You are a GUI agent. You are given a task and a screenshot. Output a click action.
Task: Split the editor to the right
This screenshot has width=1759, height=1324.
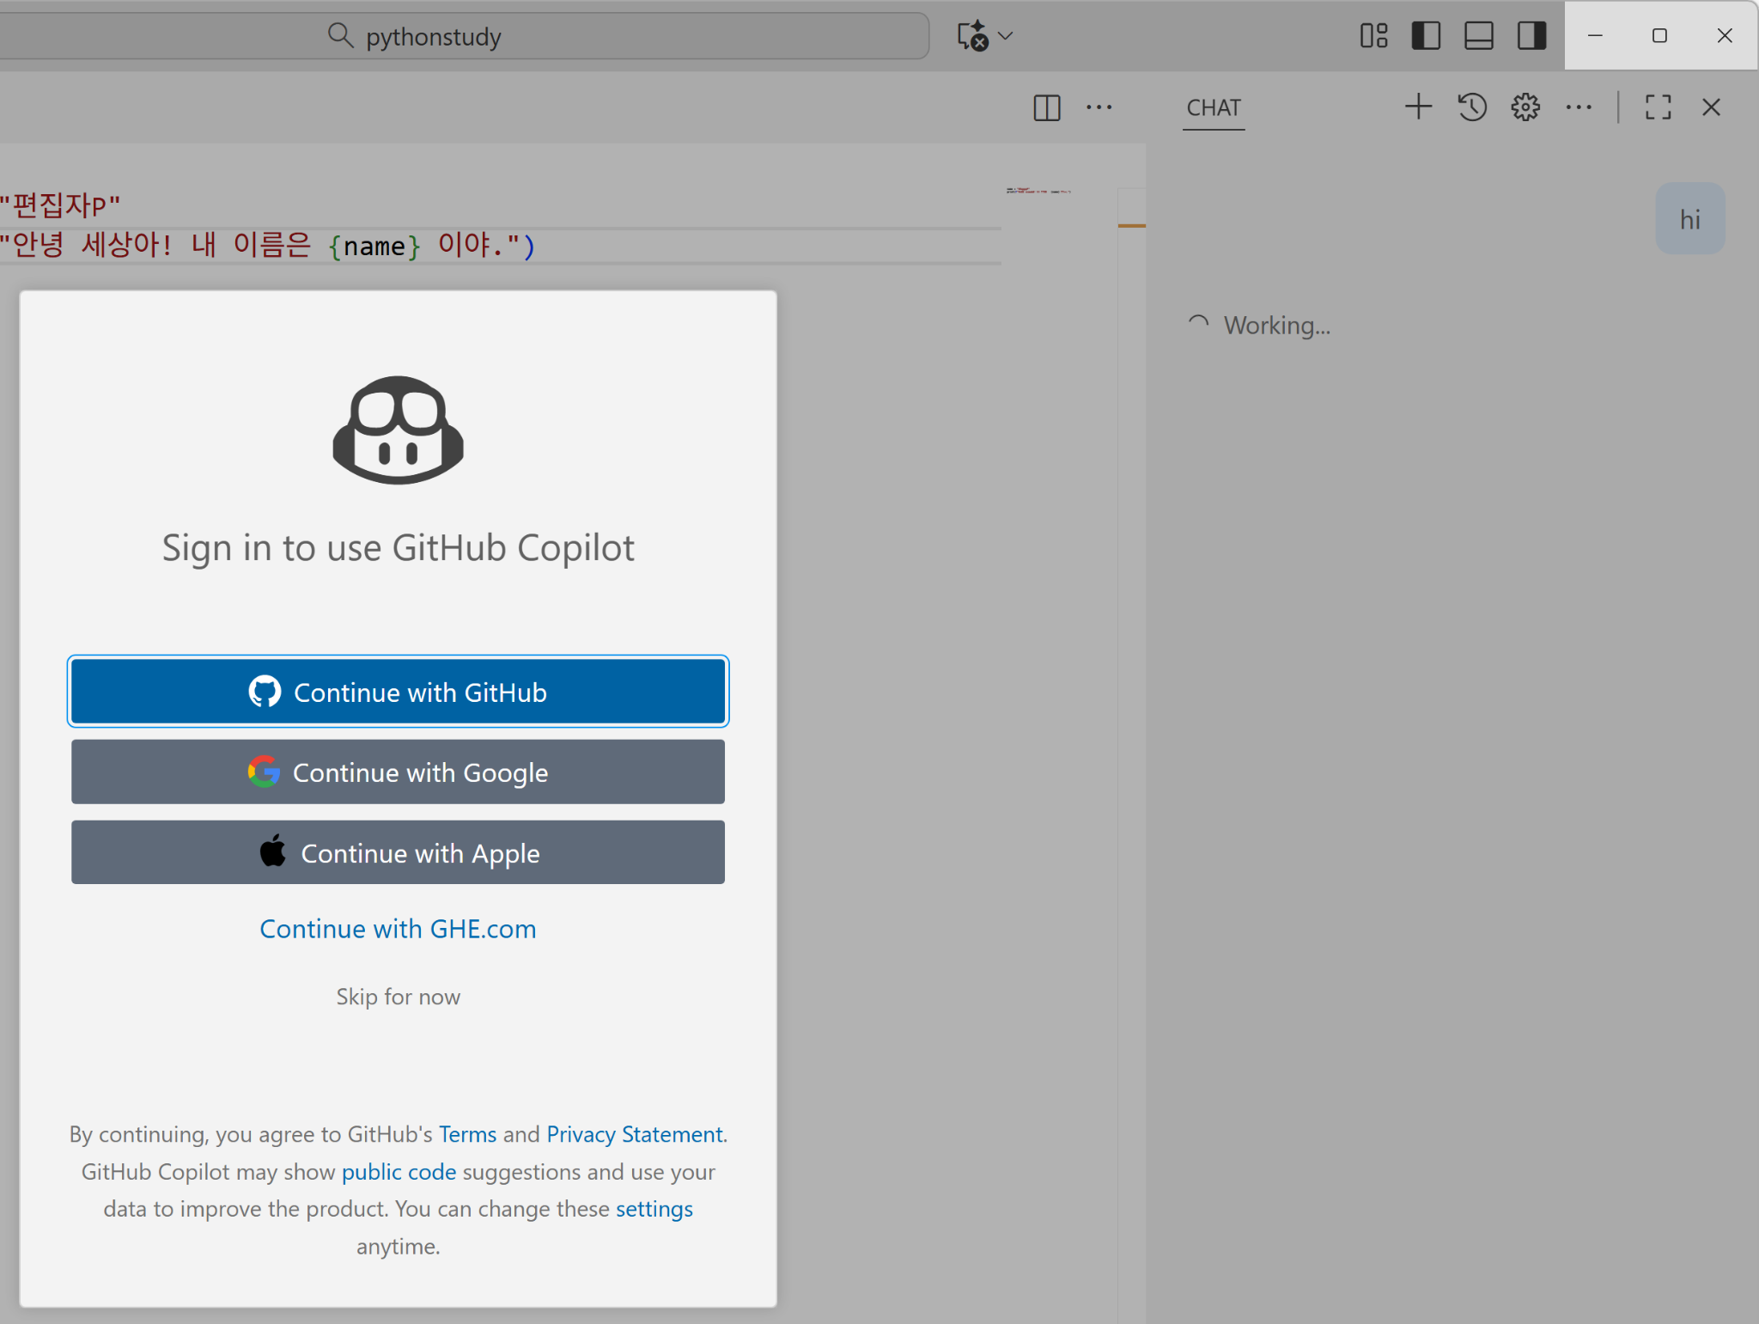[x=1047, y=108]
